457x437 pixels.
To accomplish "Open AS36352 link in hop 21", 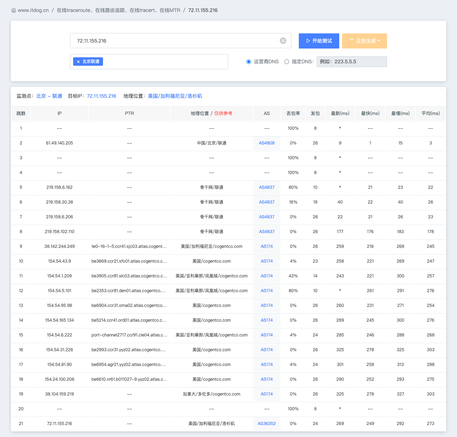I will click(x=267, y=424).
